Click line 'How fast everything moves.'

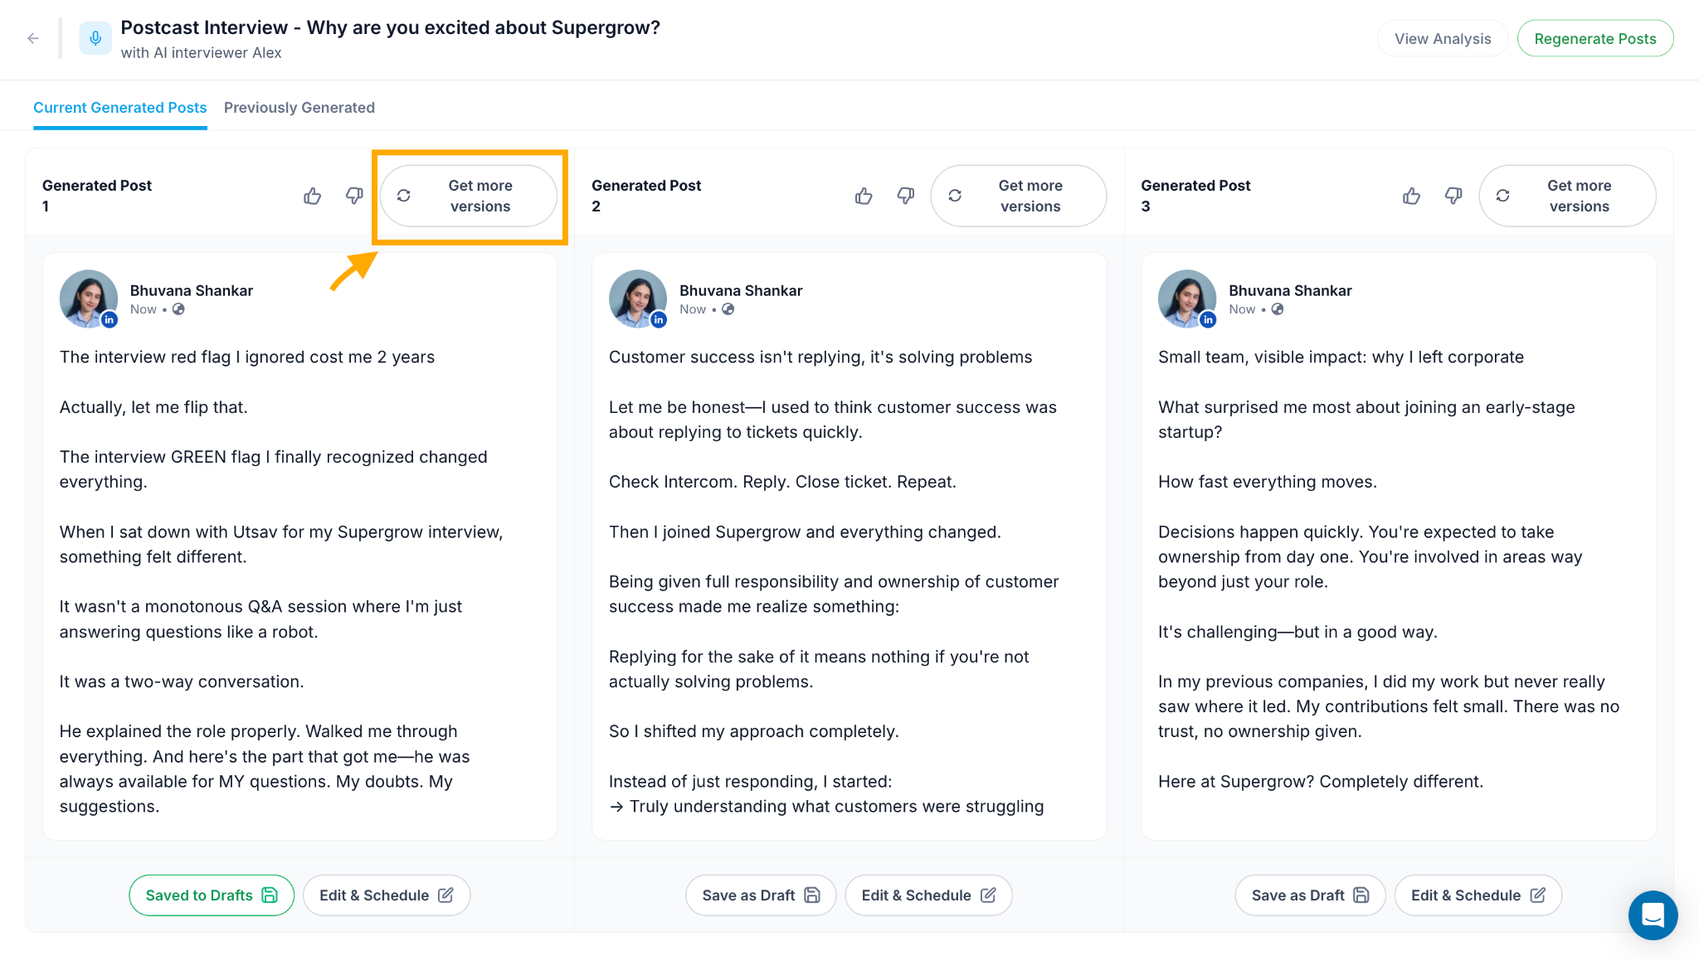1268,482
